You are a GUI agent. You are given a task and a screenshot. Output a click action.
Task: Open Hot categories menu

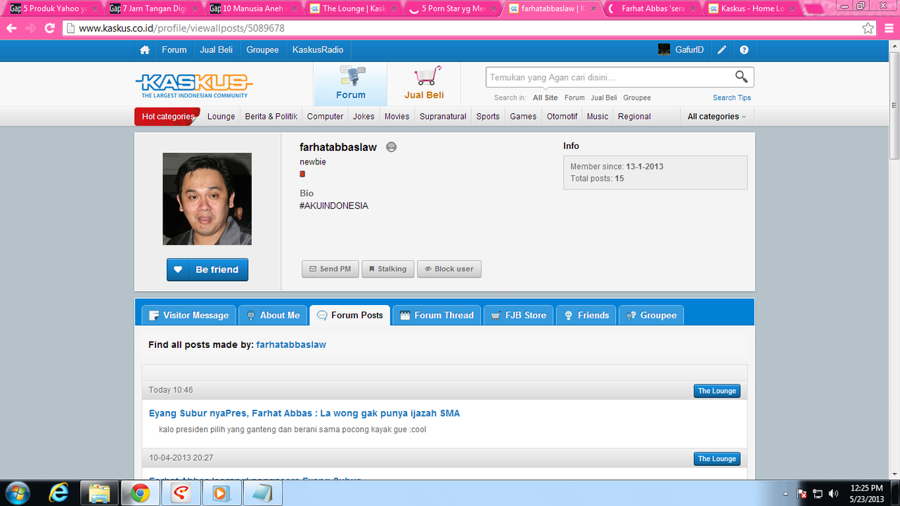[x=167, y=117]
